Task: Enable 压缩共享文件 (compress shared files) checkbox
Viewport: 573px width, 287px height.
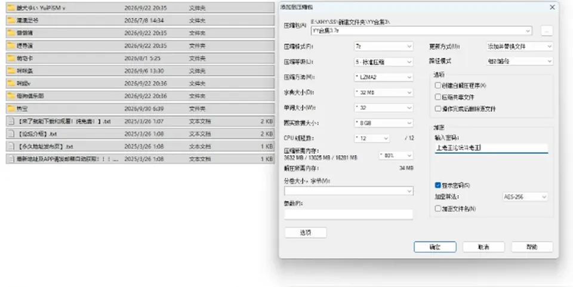Action: pos(438,97)
